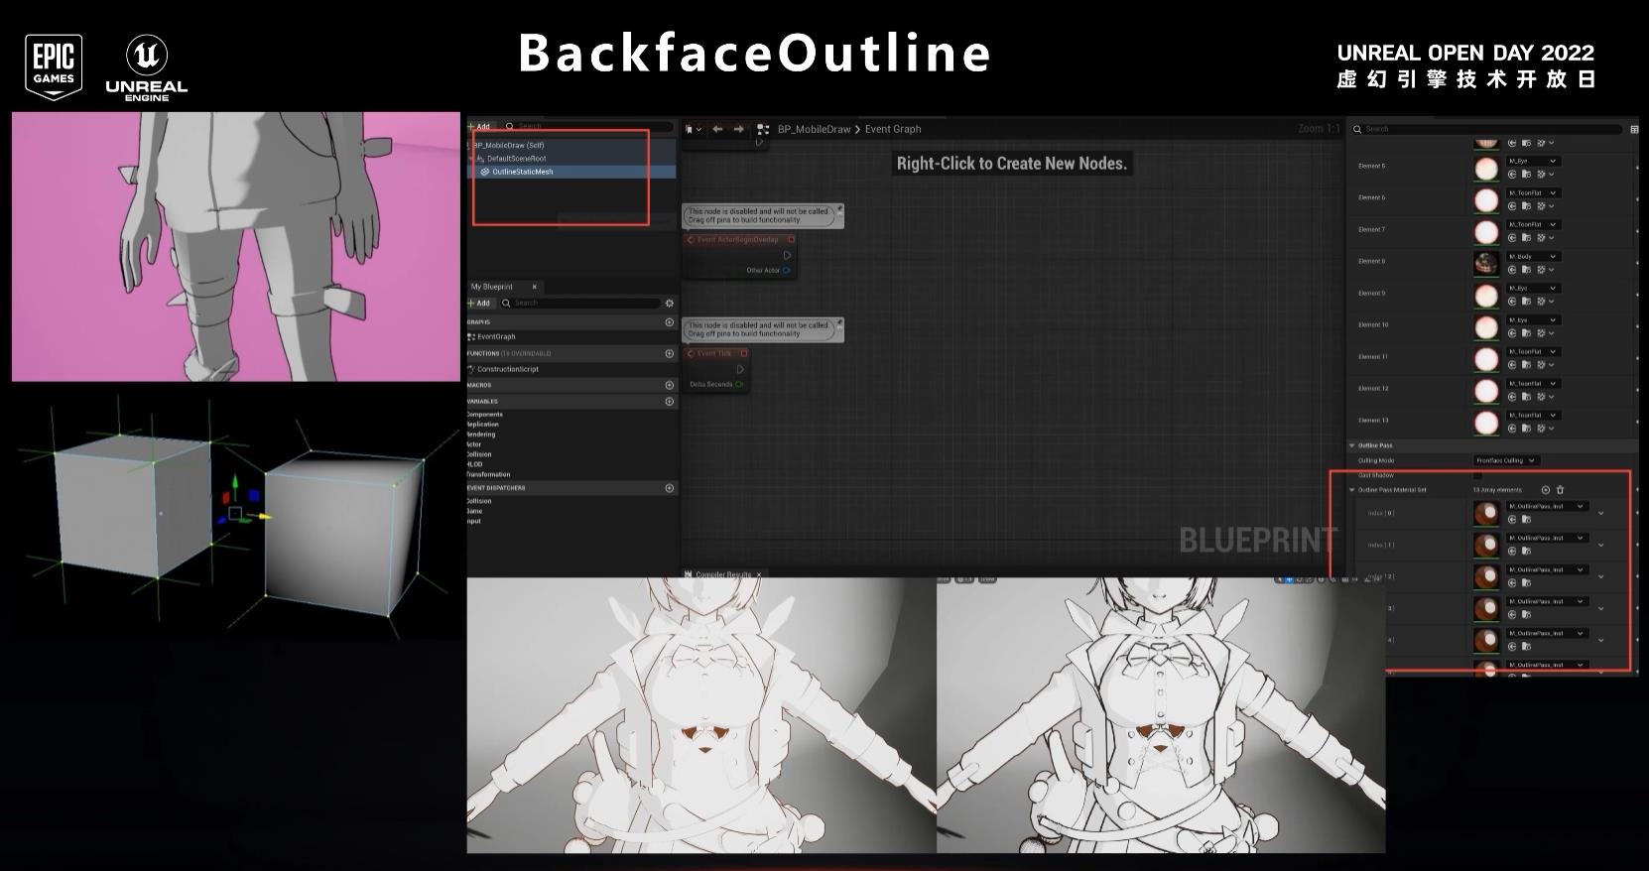The image size is (1649, 871).
Task: Click the Add button in My Blueprint panel
Action: pos(480,303)
